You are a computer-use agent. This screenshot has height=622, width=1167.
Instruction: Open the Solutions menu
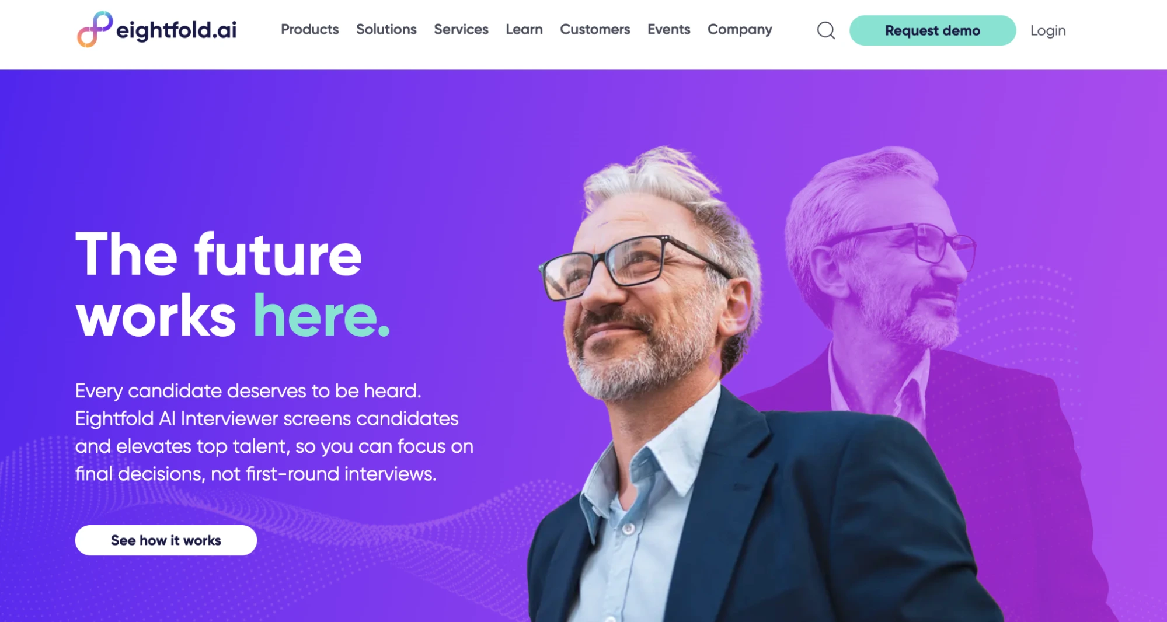coord(386,29)
